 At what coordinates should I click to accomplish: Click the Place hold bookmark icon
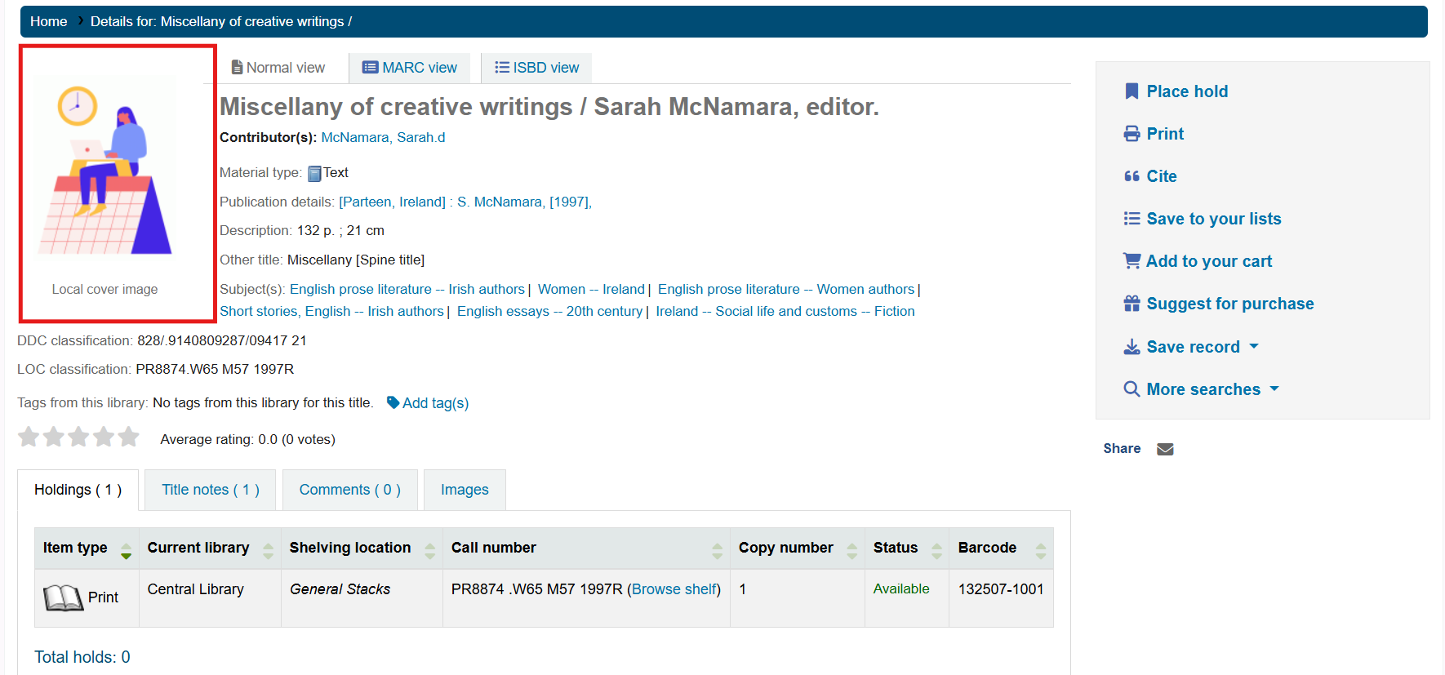[x=1132, y=91]
